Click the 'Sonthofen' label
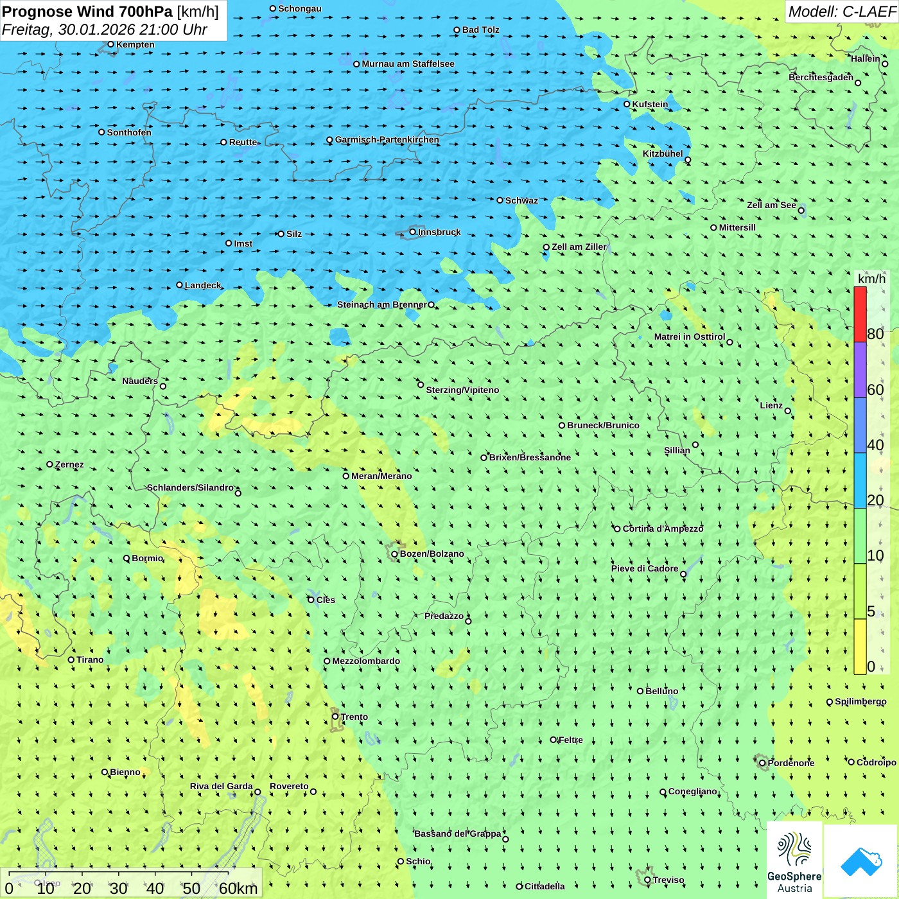The image size is (899, 899). pos(129,132)
